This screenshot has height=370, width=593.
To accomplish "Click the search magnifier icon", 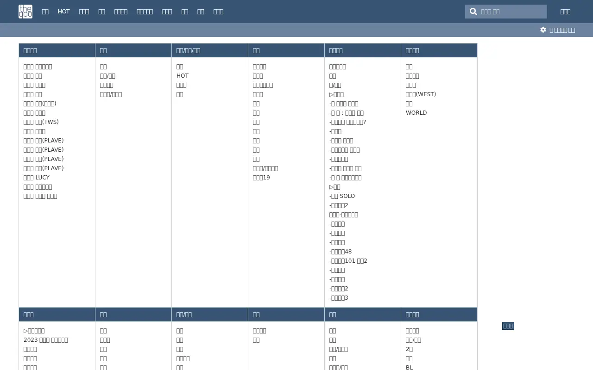I will coord(473,12).
